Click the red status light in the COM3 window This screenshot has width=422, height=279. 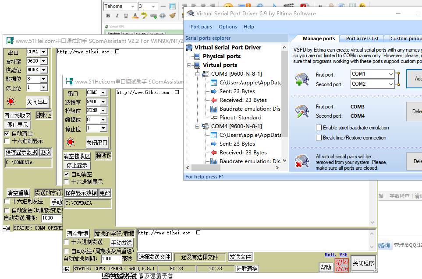click(71, 142)
